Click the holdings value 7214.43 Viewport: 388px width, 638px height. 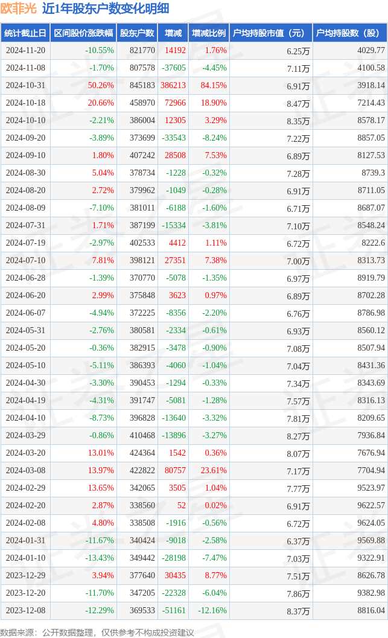tap(371, 103)
